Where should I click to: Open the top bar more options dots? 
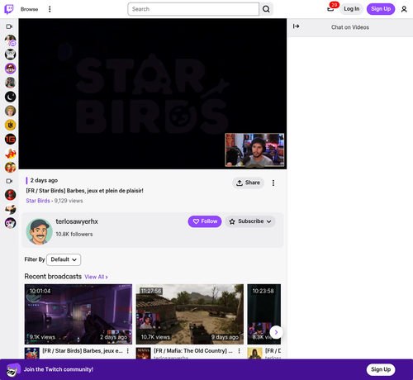50,9
